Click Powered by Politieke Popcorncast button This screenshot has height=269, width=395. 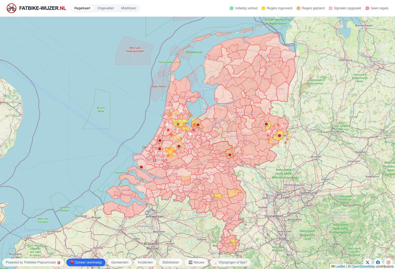[x=33, y=262]
